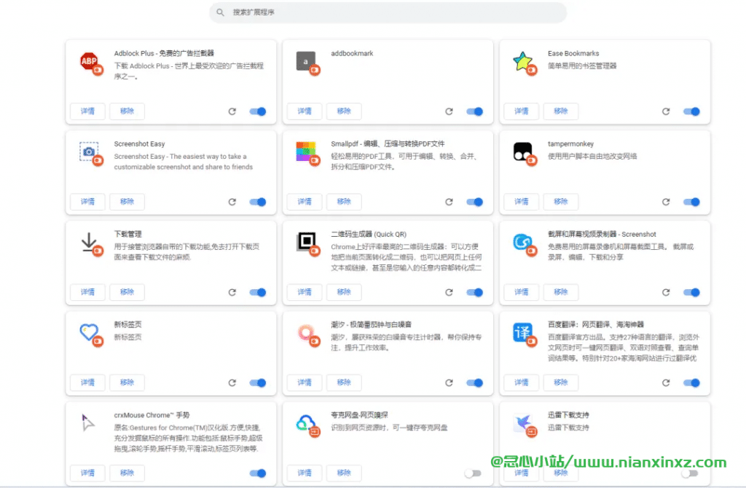This screenshot has width=746, height=488.
Task: Enable the 夸克网盘 extension toggle
Action: [473, 473]
